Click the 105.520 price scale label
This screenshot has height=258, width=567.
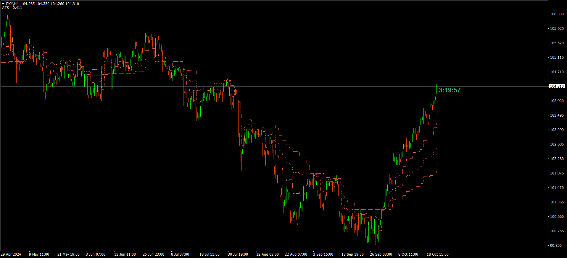557,43
